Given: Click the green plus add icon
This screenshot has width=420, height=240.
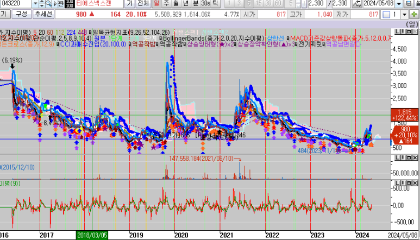Looking at the screenshot, I should click(x=414, y=14).
